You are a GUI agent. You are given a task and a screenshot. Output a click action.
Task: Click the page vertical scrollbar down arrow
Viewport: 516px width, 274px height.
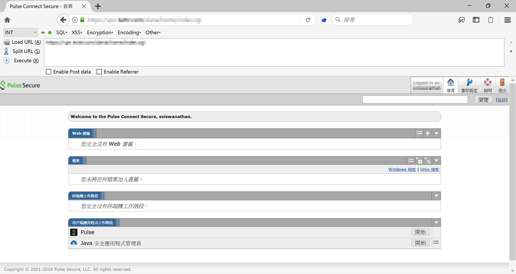pyautogui.click(x=512, y=270)
